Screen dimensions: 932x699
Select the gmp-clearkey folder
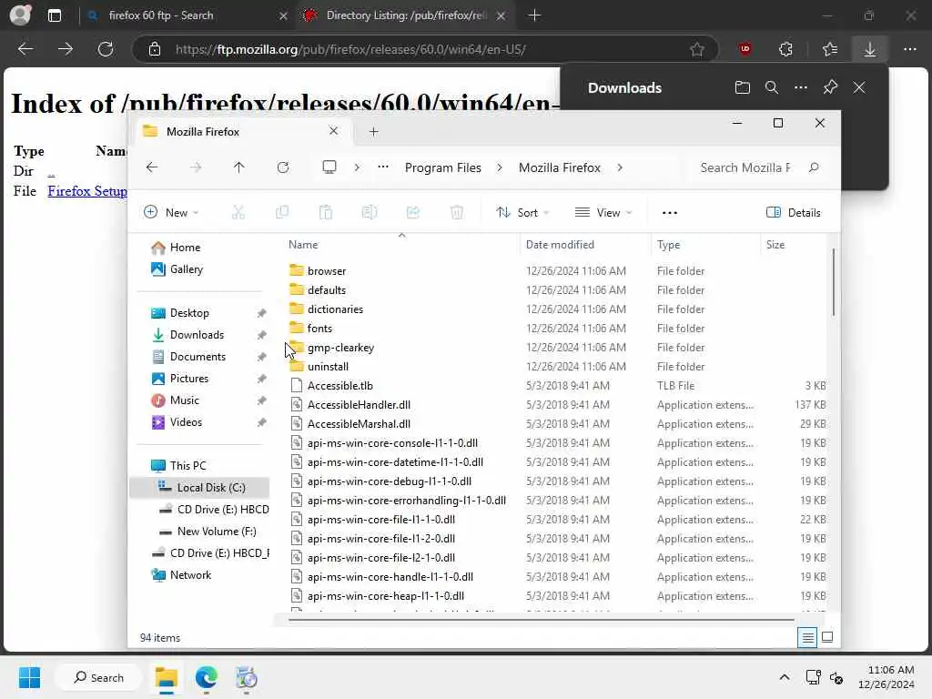tap(340, 348)
